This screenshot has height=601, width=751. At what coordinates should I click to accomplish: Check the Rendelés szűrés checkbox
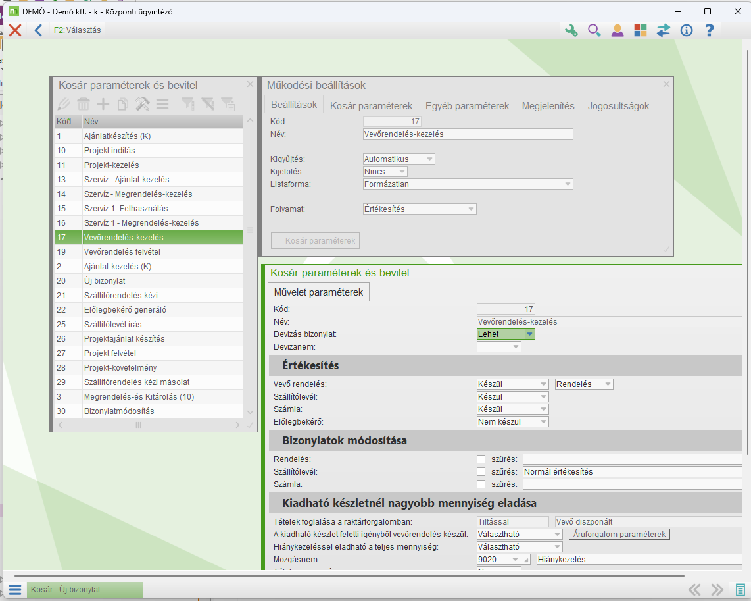click(x=481, y=459)
